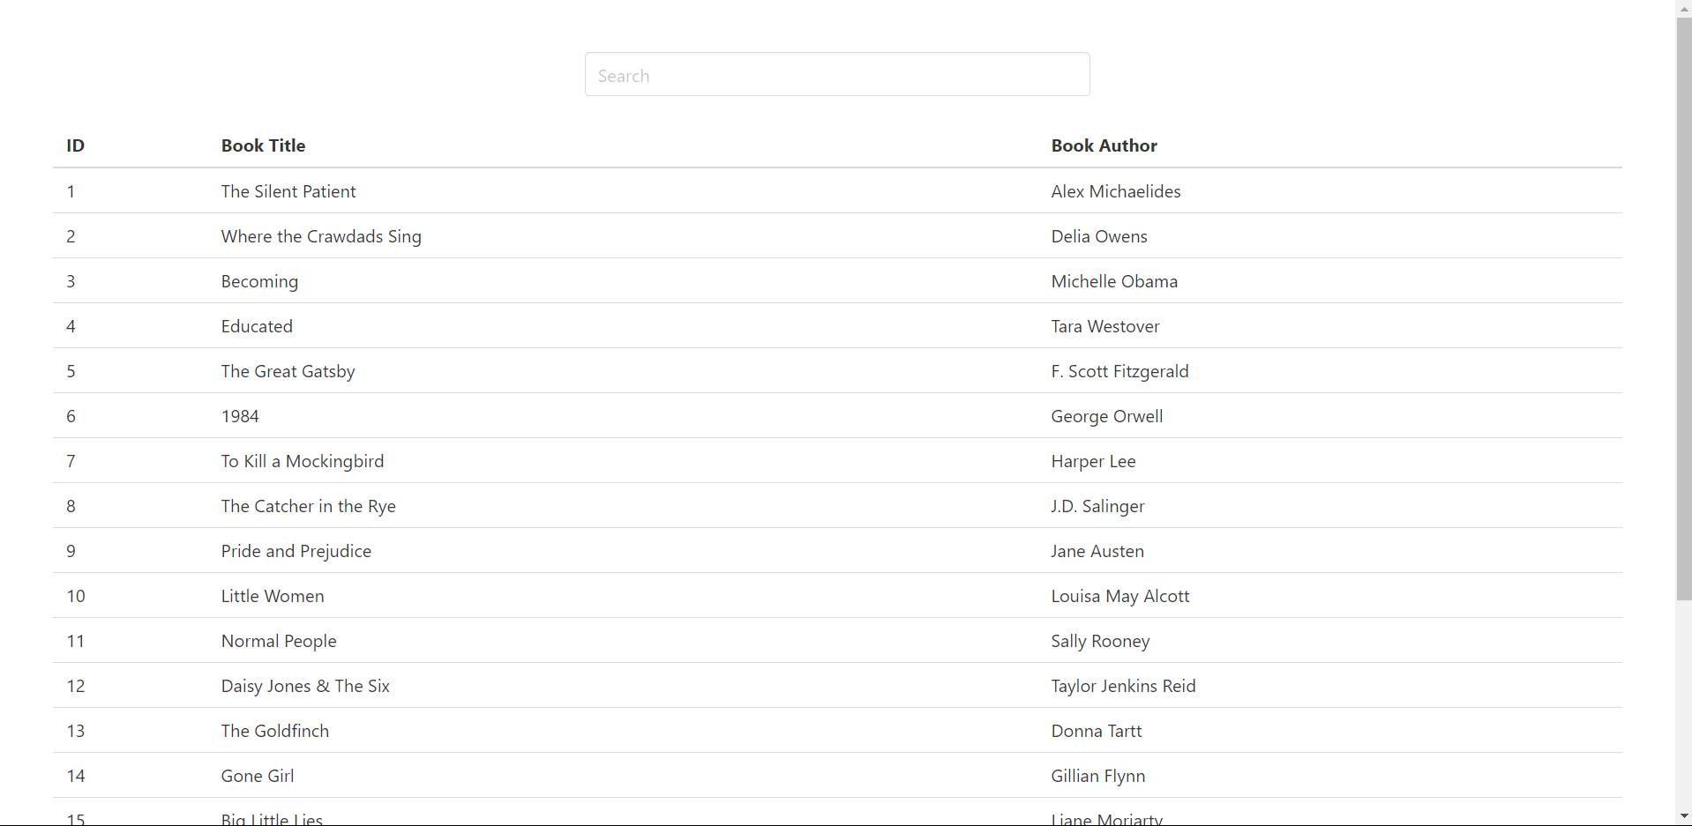The width and height of the screenshot is (1692, 826).
Task: Click ID 12 in the Daisy Jones row
Action: point(76,686)
